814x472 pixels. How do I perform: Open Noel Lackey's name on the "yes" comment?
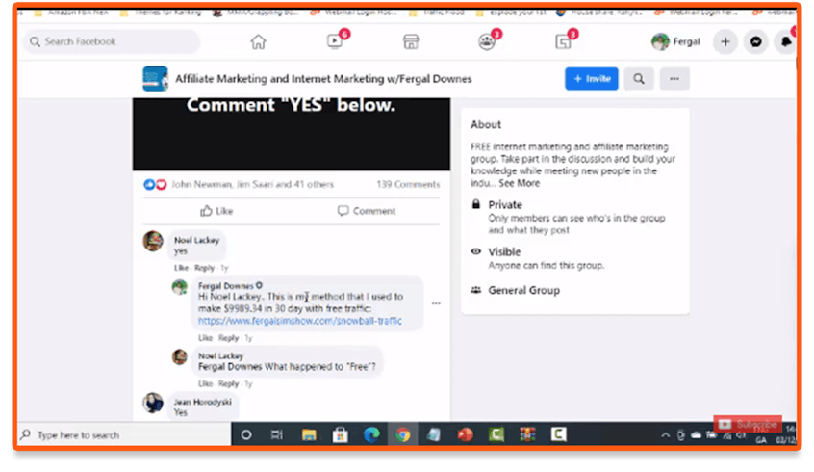tap(196, 240)
